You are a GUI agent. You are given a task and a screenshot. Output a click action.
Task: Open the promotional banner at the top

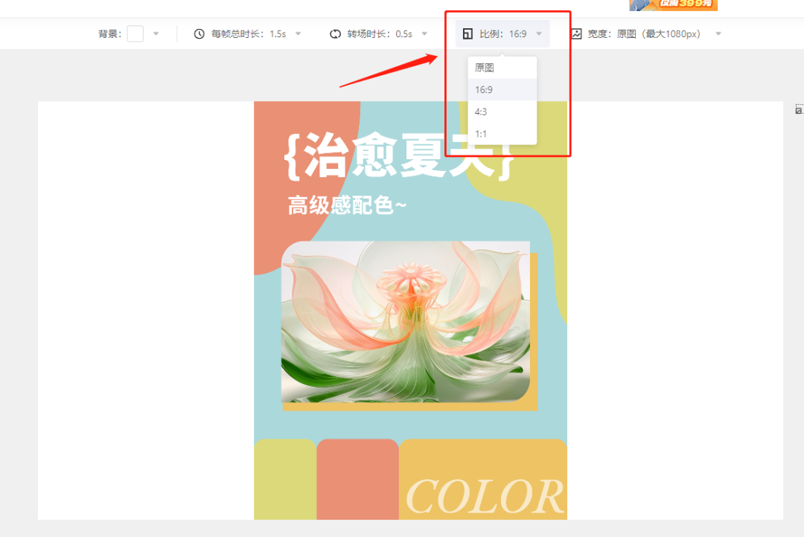(x=673, y=4)
